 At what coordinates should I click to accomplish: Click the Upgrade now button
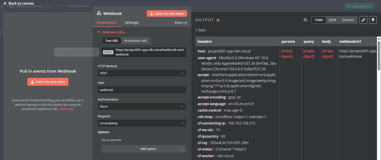coord(359,6)
